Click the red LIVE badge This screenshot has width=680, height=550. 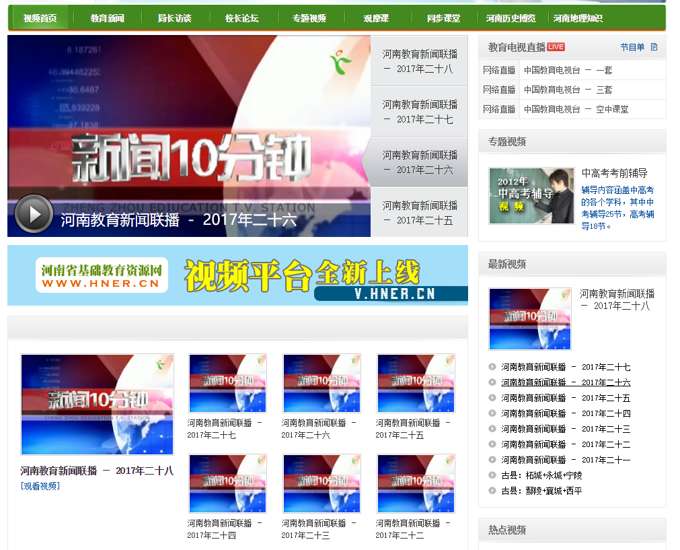556,47
